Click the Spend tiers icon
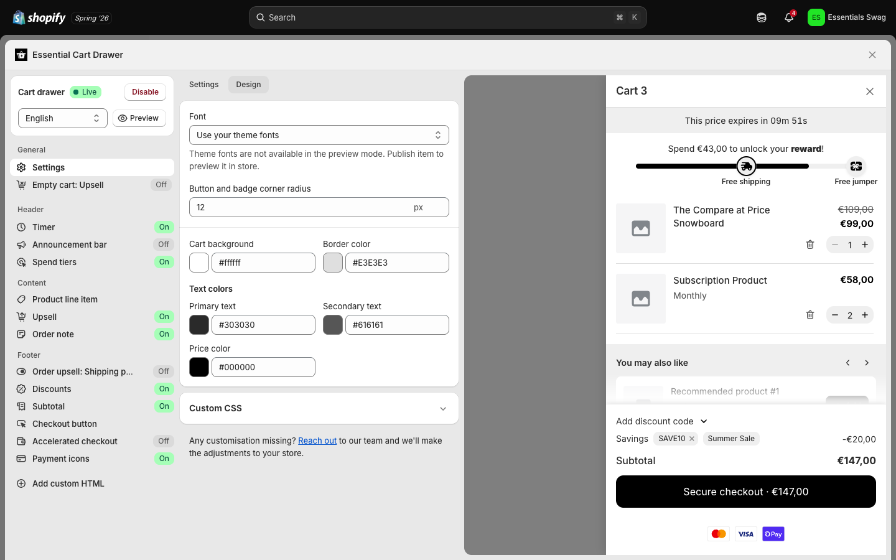This screenshot has height=560, width=896. pos(21,262)
